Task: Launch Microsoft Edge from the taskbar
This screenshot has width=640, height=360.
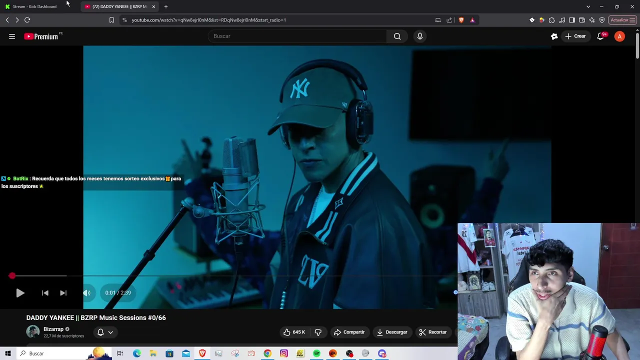Action: click(136, 353)
